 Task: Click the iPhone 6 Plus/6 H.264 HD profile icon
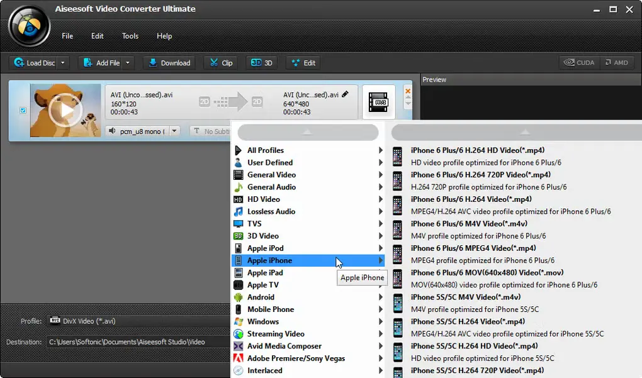(x=397, y=156)
